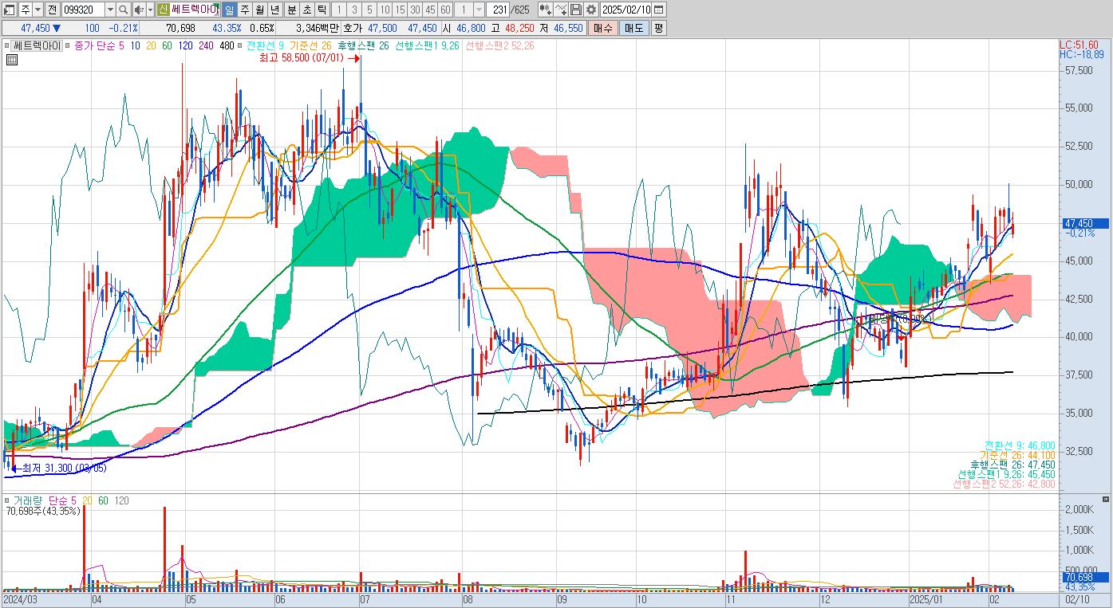Click the trendline drawing tool icon
The width and height of the screenshot is (1113, 608).
click(x=560, y=10)
